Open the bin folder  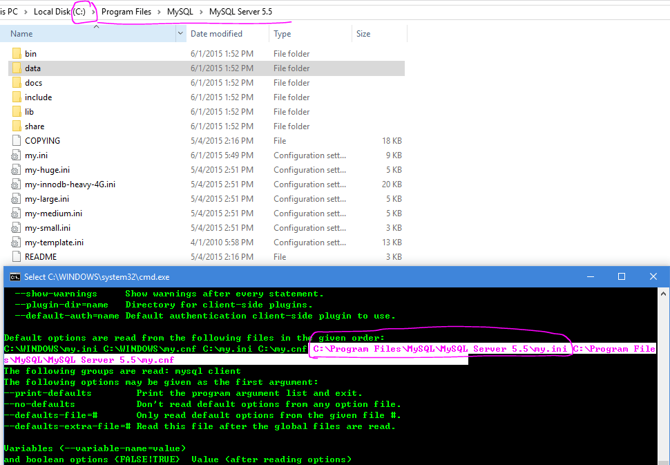(17, 53)
